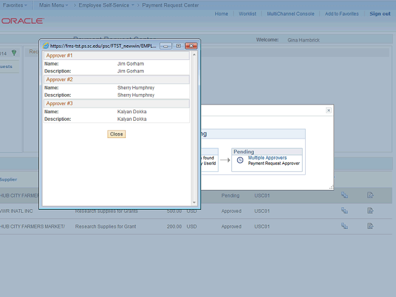The height and width of the screenshot is (297, 396).
Task: Close the approval workflow dialog with X
Action: [x=329, y=110]
